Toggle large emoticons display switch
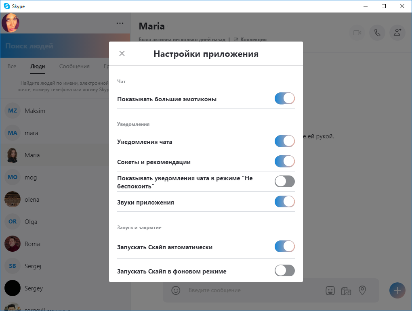412x311 pixels. coord(285,98)
